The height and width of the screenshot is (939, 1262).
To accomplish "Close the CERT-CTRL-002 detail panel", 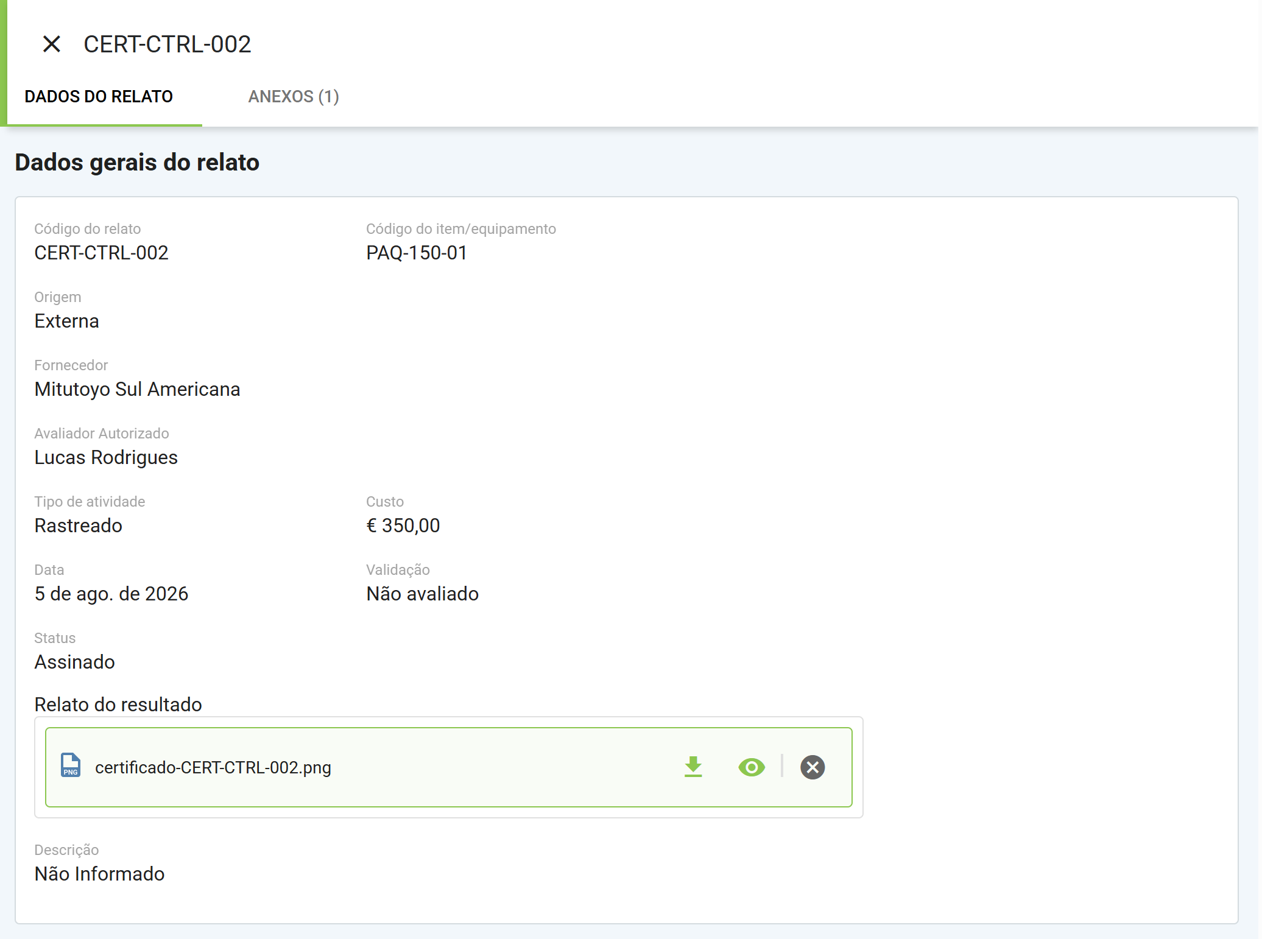I will coord(52,44).
